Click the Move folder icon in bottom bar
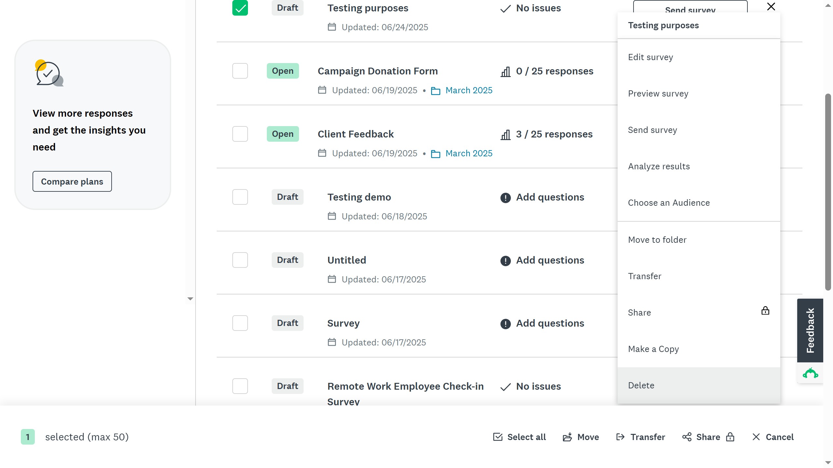Image resolution: width=833 pixels, height=468 pixels. coord(567,437)
